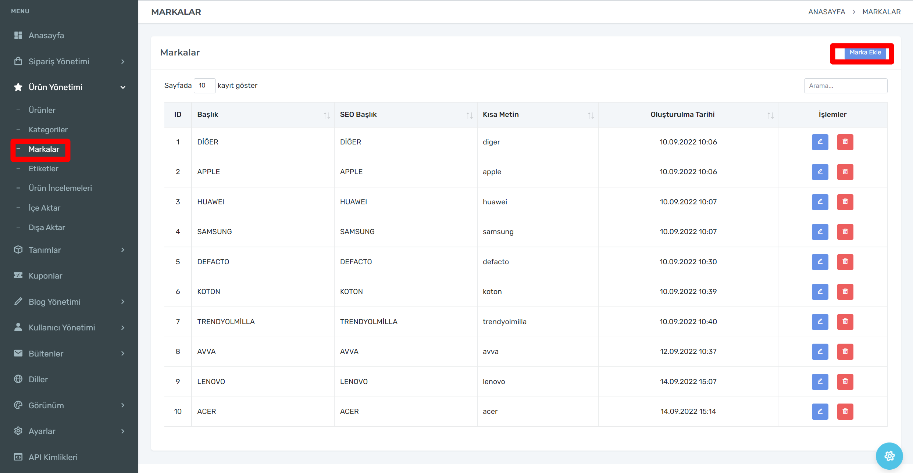
Task: Click the delete icon for DİĞER row
Action: click(845, 142)
